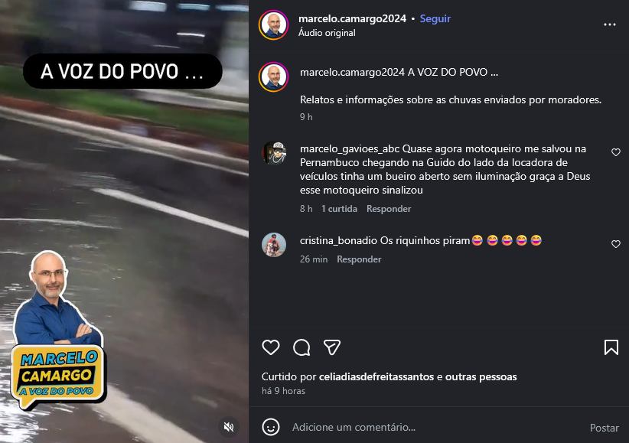This screenshot has height=443, width=629.
Task: Open cristina_bonadio's profile avatar
Action: pyautogui.click(x=274, y=244)
